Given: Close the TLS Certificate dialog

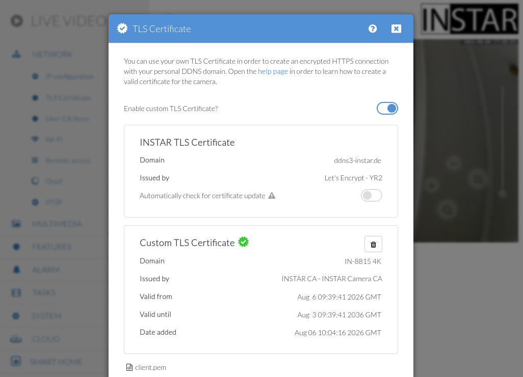Looking at the screenshot, I should pyautogui.click(x=396, y=29).
